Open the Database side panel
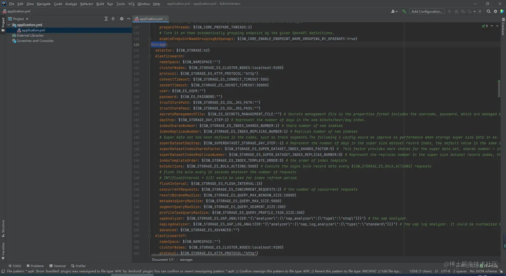This screenshot has width=506, height=276. point(503,27)
